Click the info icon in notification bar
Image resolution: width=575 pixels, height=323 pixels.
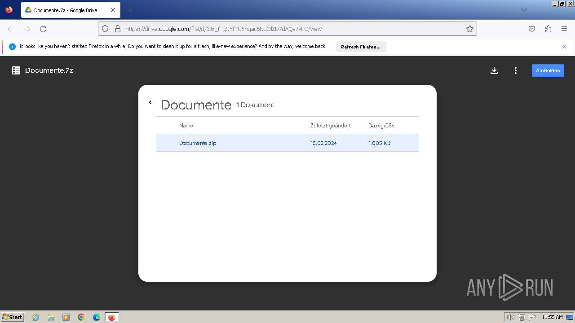pos(12,47)
